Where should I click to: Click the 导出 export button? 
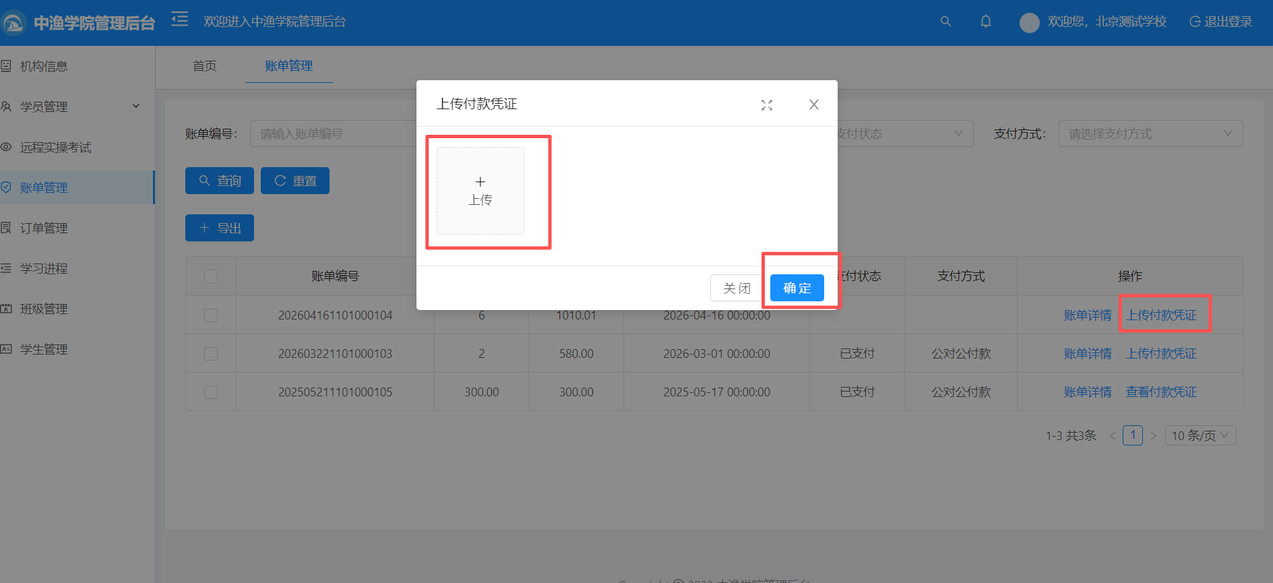point(220,228)
